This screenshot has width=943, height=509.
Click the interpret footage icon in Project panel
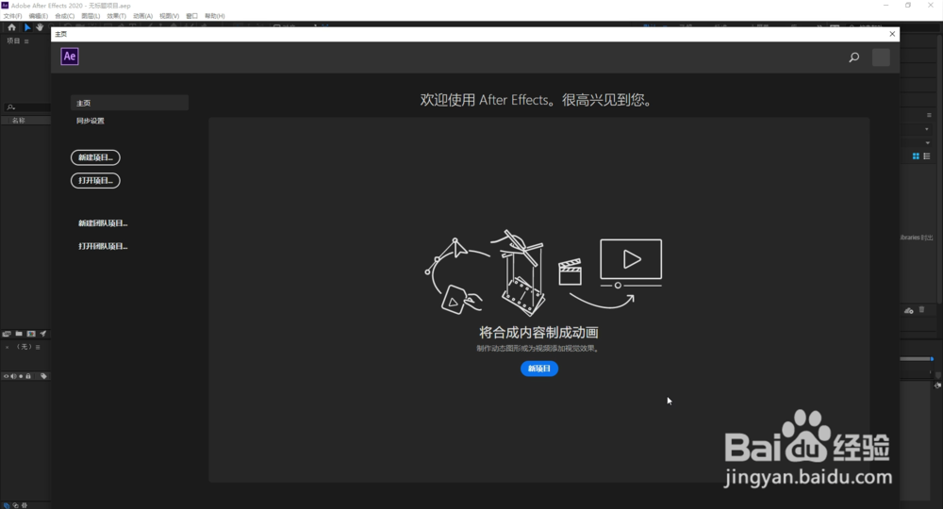7,334
